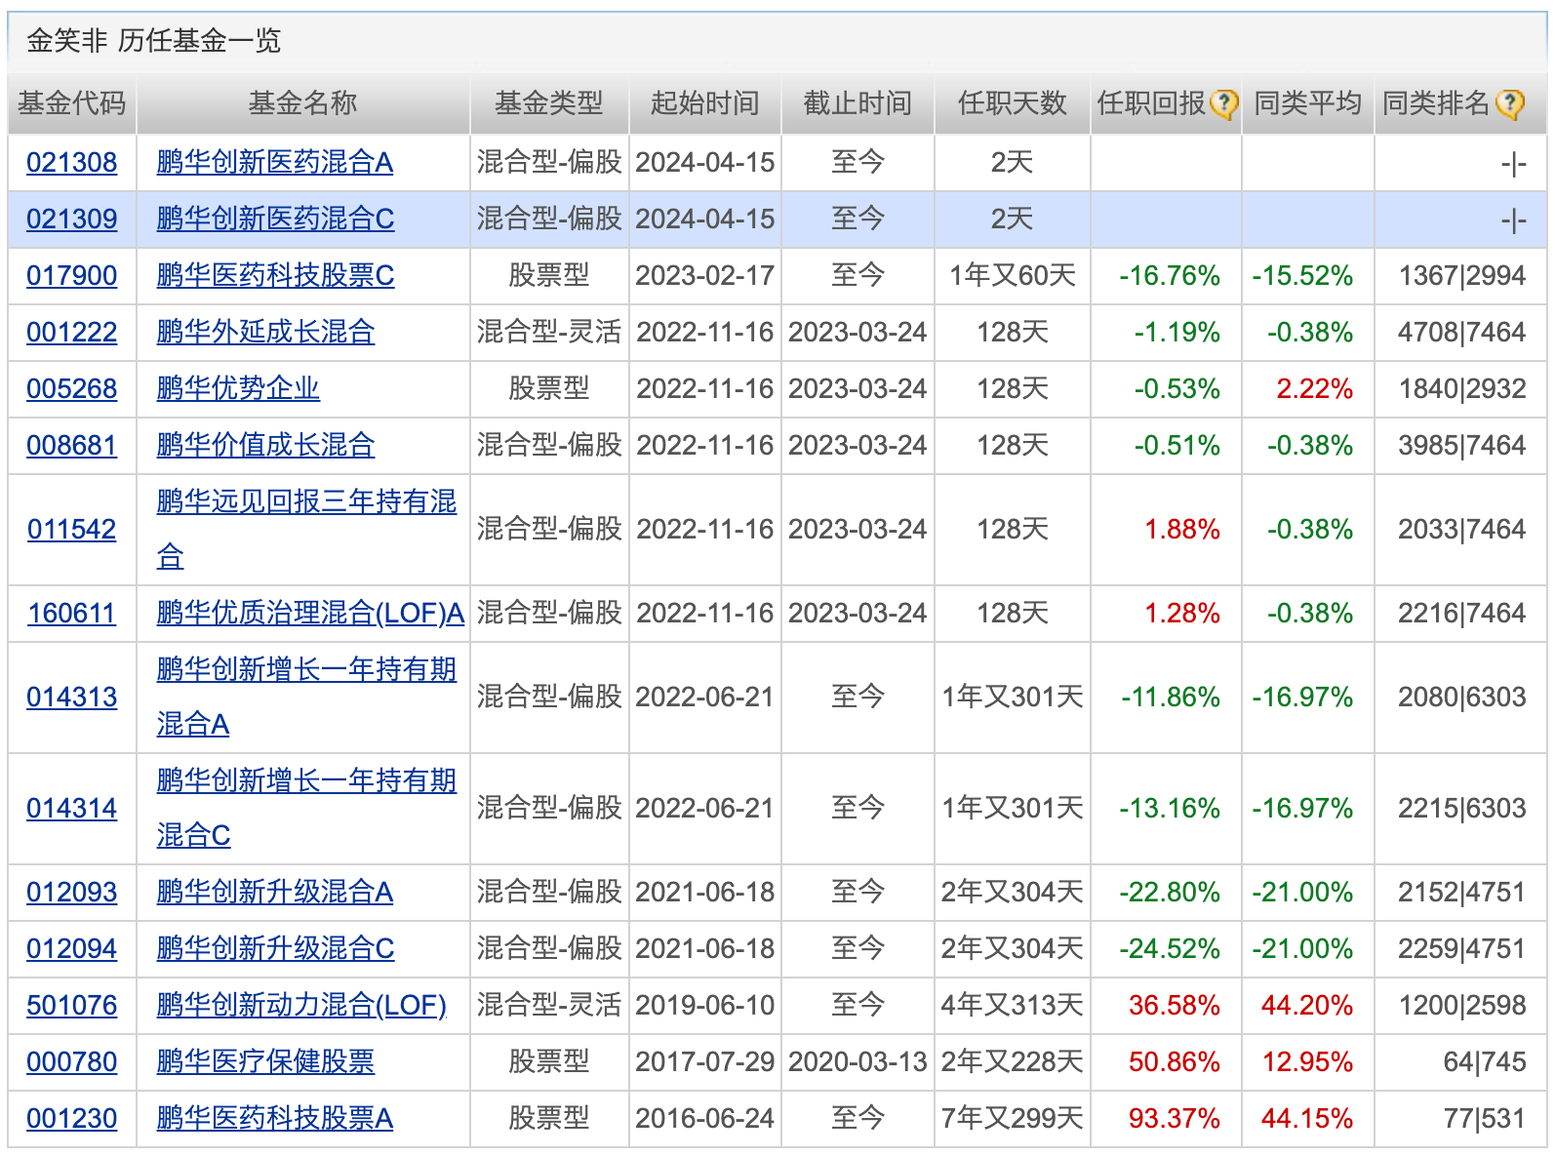1555x1157 pixels.
Task: Select the 2.22% category average value
Action: click(1315, 388)
